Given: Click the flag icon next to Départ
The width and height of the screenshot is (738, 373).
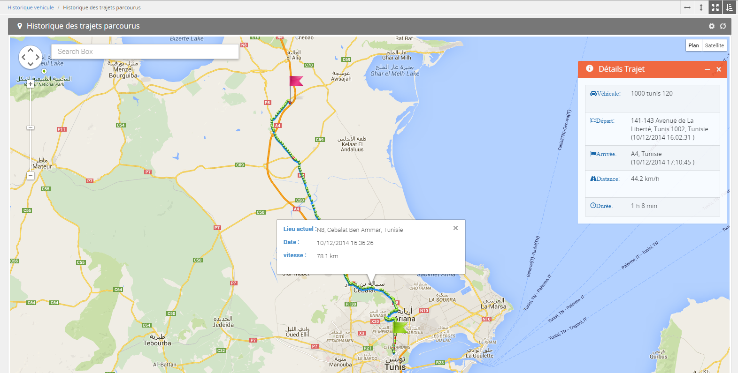Looking at the screenshot, I should [x=593, y=121].
